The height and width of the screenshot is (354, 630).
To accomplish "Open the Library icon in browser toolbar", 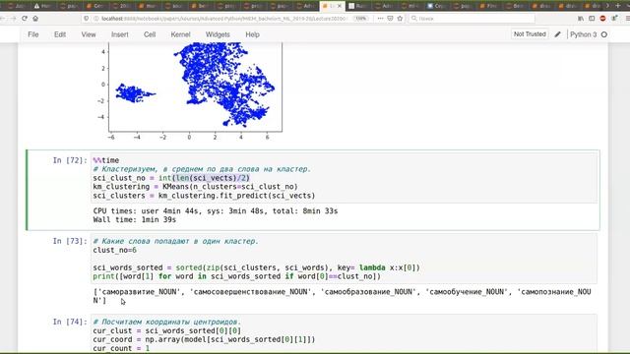I will [x=581, y=19].
